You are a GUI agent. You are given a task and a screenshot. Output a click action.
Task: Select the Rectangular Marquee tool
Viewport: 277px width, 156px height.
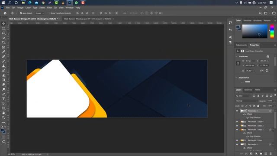[x=3, y=28]
